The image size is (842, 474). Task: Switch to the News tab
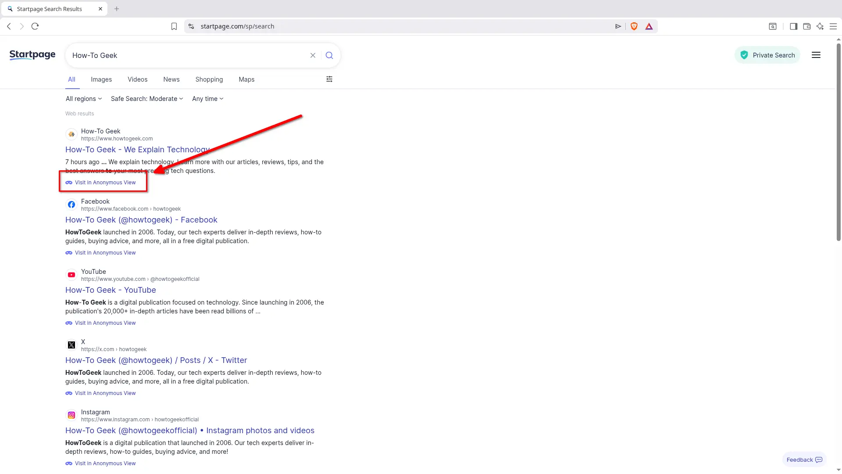171,79
